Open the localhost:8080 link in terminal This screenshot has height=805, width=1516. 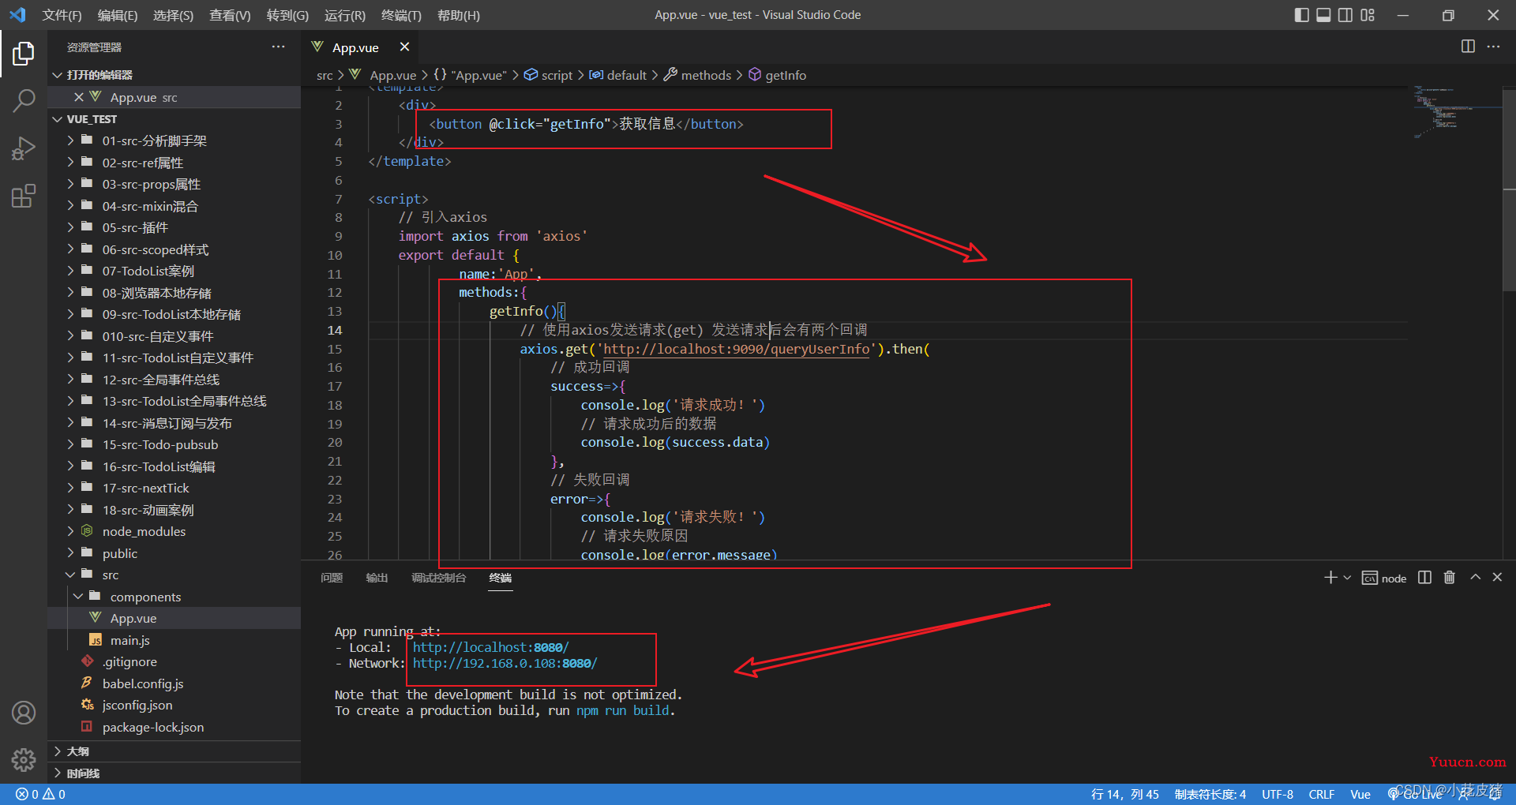point(490,647)
